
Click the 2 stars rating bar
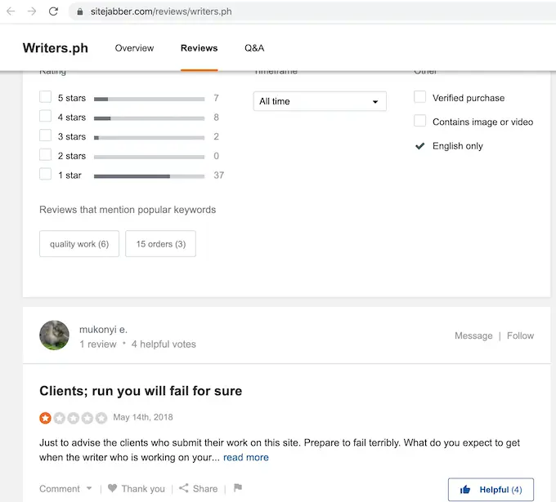click(150, 157)
